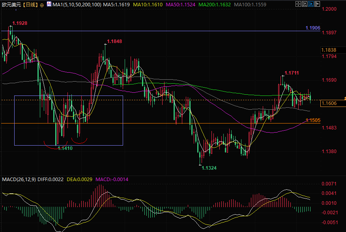Click the MACD:-0.0014 value
The image size is (346, 232).
[112, 180]
